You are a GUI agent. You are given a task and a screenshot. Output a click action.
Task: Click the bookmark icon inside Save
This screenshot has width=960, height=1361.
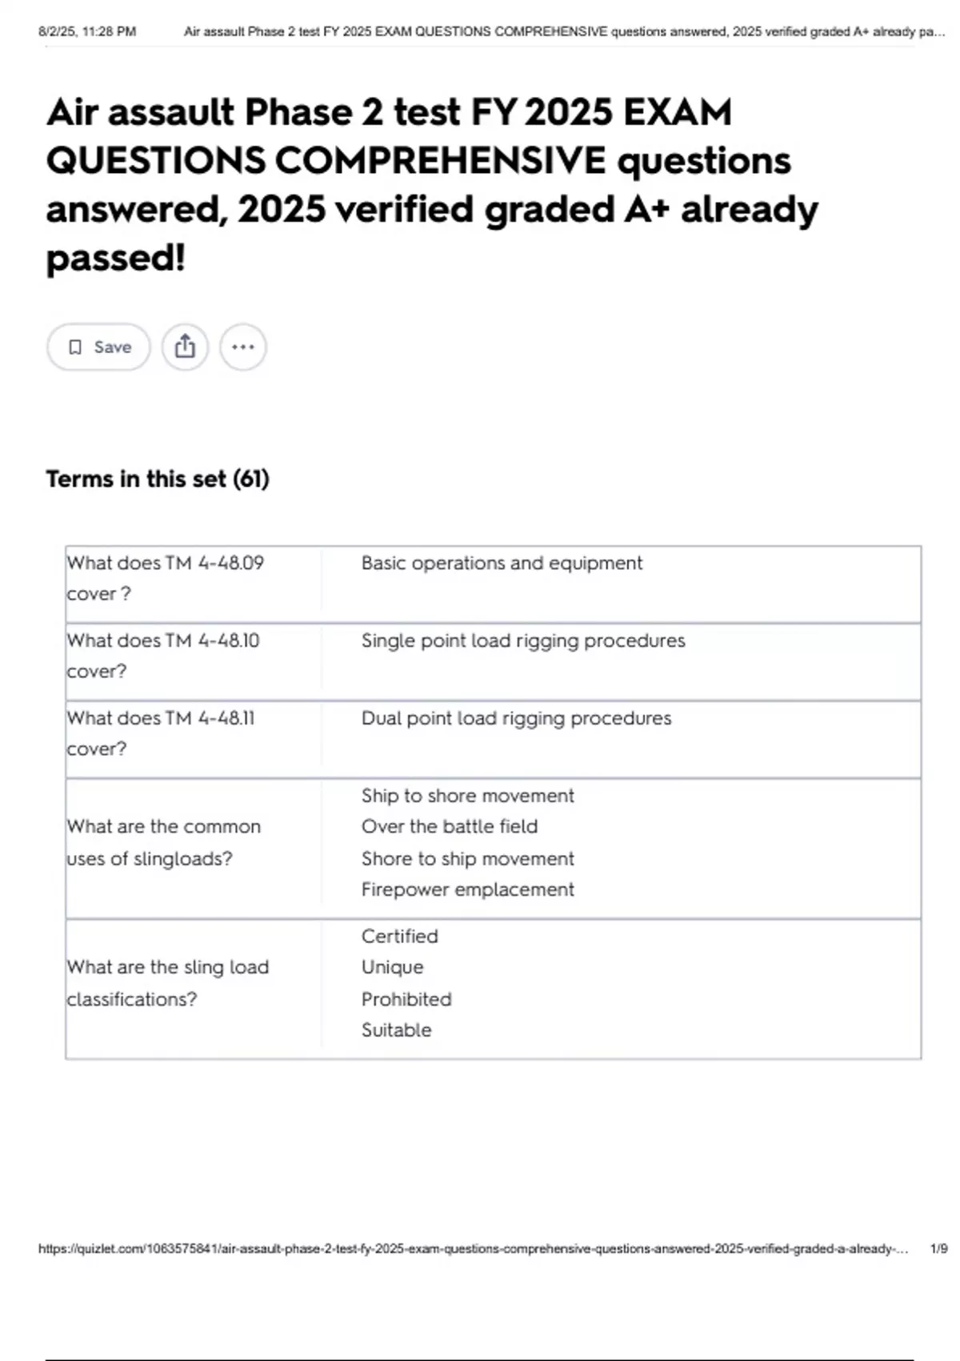(x=75, y=347)
